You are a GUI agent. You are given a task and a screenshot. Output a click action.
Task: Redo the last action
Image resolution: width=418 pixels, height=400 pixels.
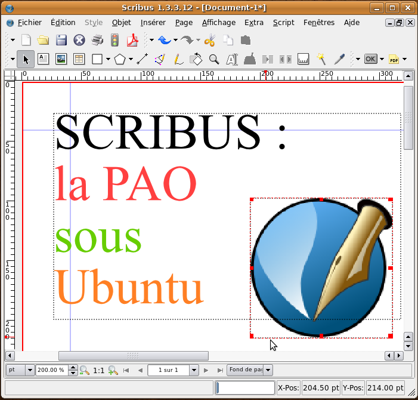click(x=187, y=40)
